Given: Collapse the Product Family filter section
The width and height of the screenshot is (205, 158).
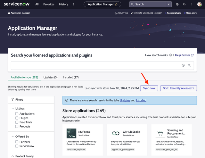Looking at the screenshot, I should click(12, 156).
